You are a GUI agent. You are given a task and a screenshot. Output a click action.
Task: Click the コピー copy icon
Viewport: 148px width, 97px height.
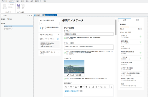pyautogui.click(x=9, y=7)
